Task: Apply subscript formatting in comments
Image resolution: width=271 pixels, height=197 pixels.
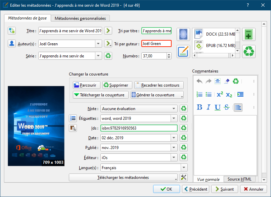Action: [229, 95]
